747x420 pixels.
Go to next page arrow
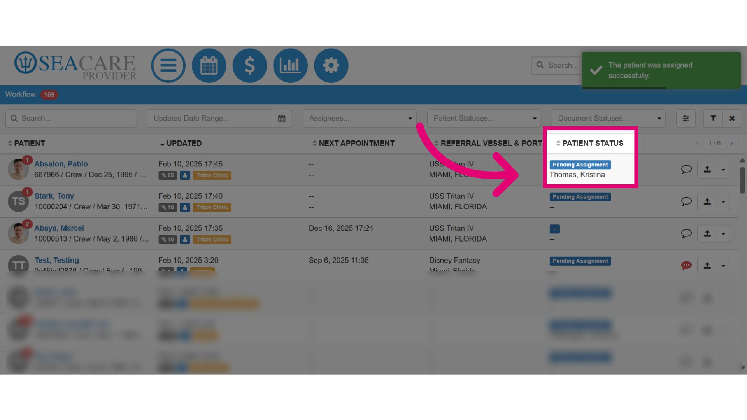pyautogui.click(x=731, y=143)
